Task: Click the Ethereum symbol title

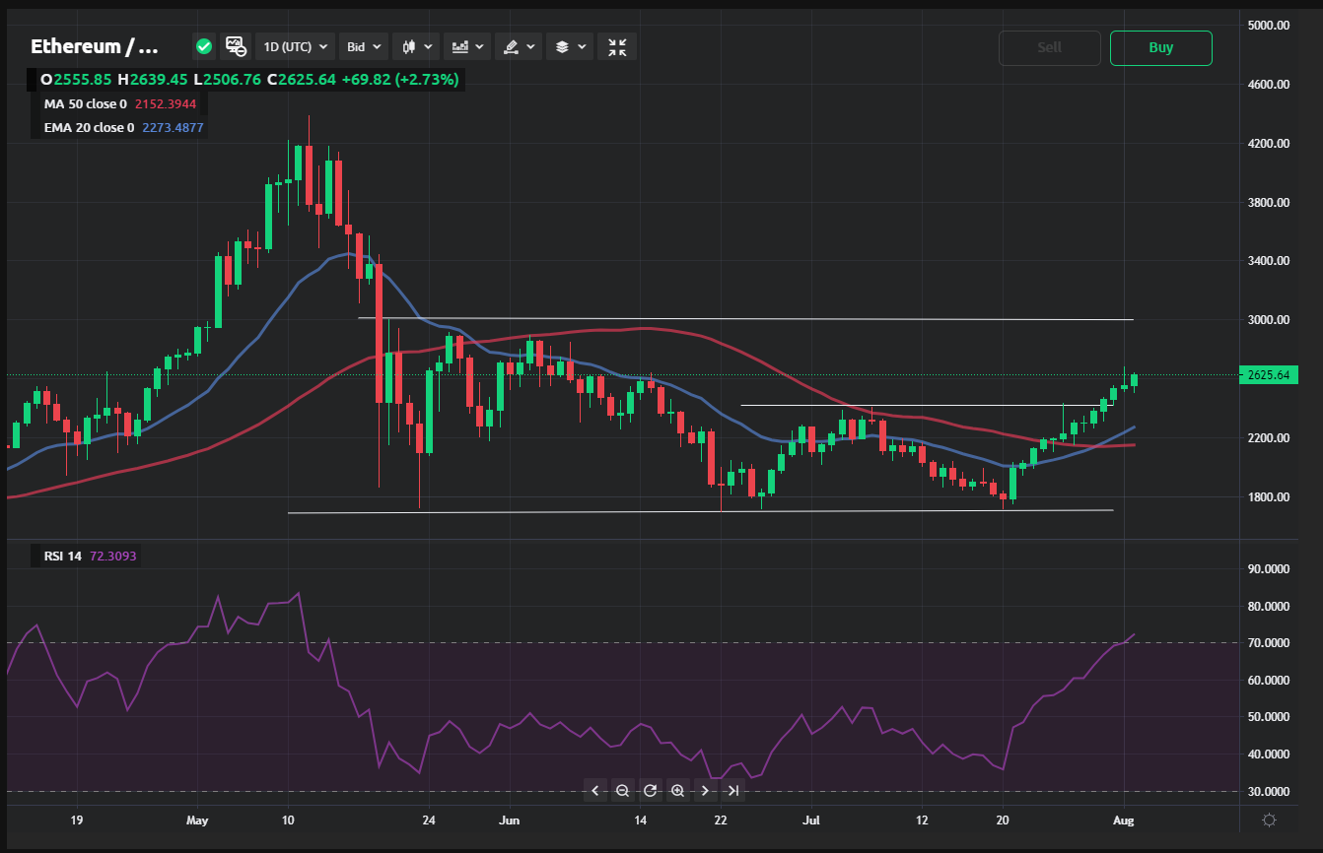Action: pos(95,46)
